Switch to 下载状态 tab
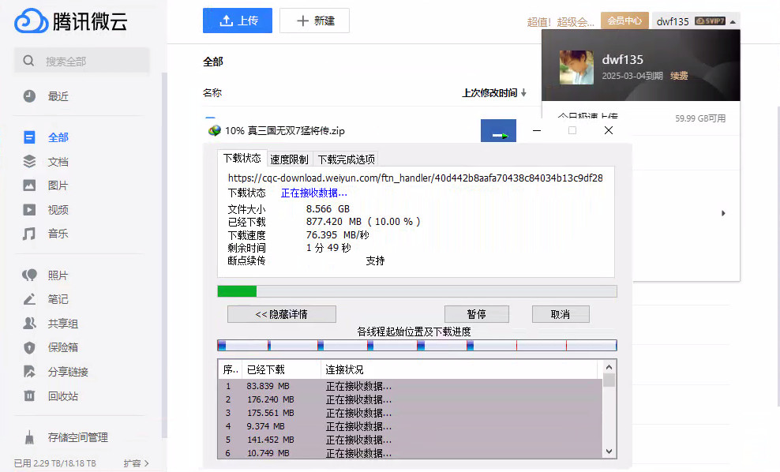The height and width of the screenshot is (472, 780). tap(242, 158)
